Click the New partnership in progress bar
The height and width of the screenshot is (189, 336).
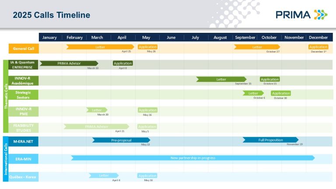pyautogui.click(x=192, y=158)
